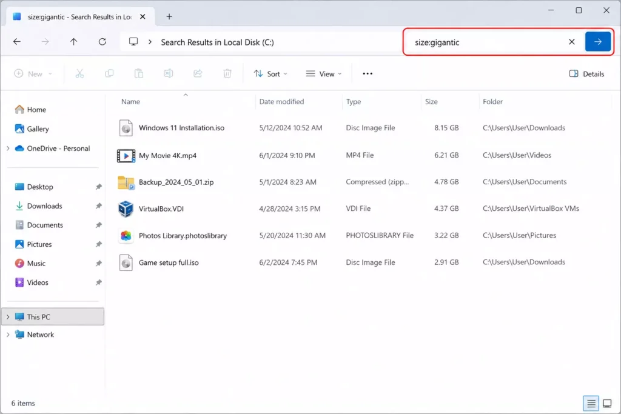Clear the search box with X
This screenshot has width=621, height=414.
click(x=571, y=42)
